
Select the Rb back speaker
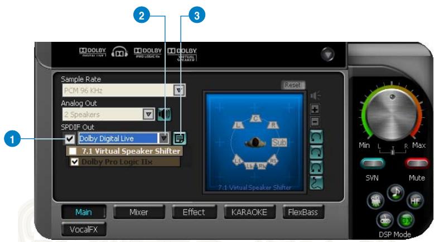[x=262, y=166]
